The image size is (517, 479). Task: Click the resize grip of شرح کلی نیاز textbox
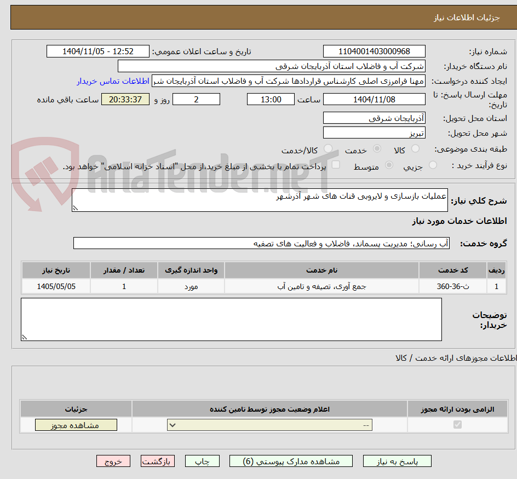click(74, 209)
